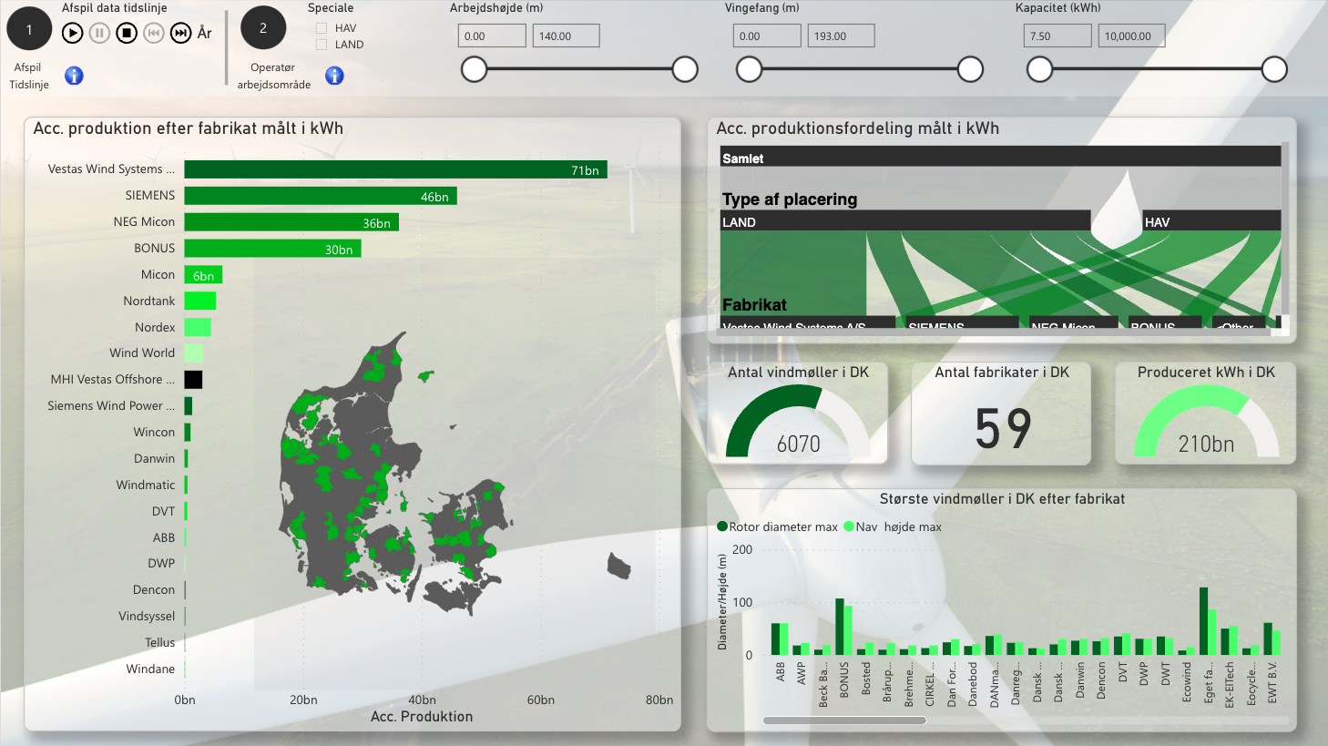Play the data timeline
The width and height of the screenshot is (1328, 746).
tap(72, 34)
